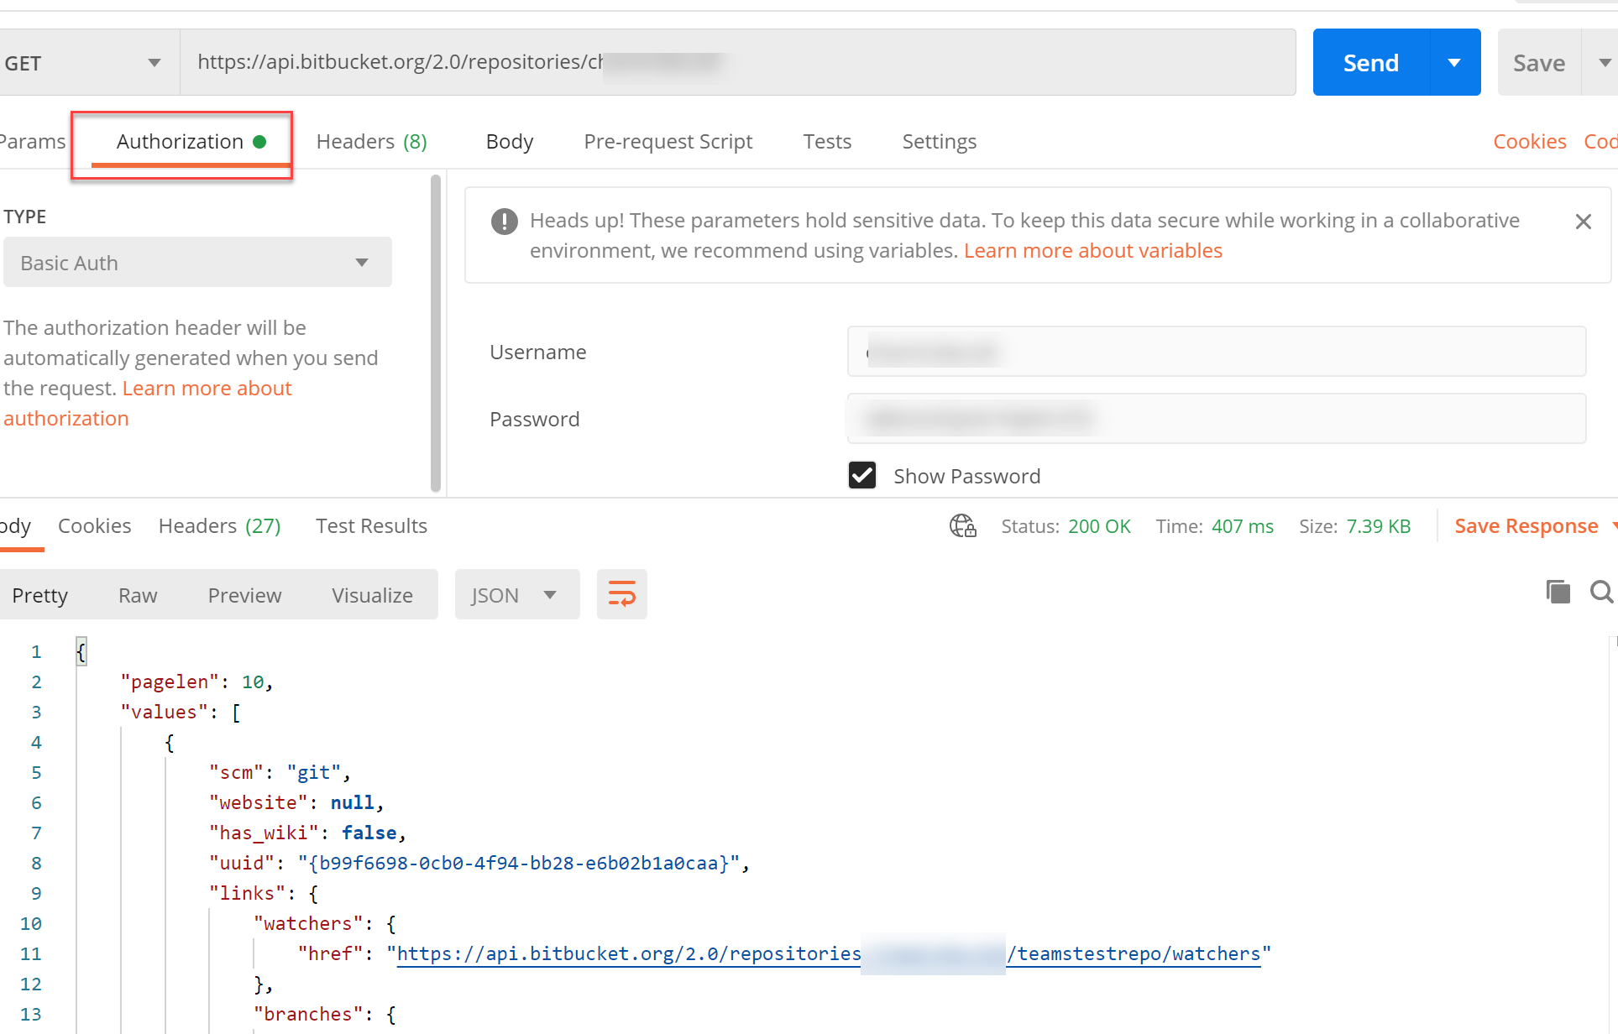This screenshot has width=1618, height=1034.
Task: Expand the GET method dropdown
Action: 84,63
